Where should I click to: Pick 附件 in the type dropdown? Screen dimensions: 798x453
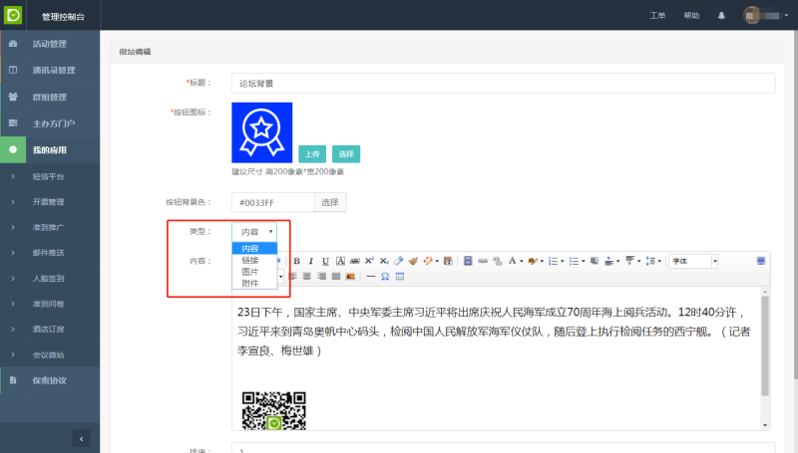pyautogui.click(x=249, y=284)
